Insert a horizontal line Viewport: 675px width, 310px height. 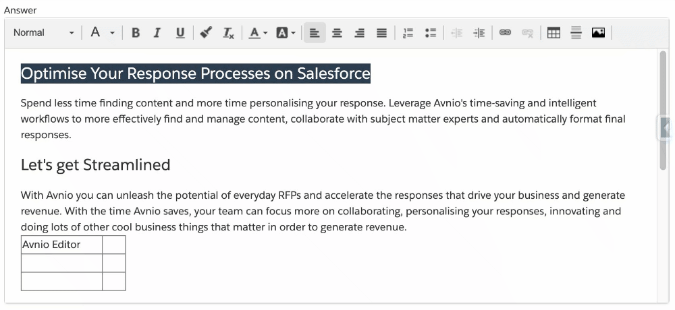click(x=576, y=32)
